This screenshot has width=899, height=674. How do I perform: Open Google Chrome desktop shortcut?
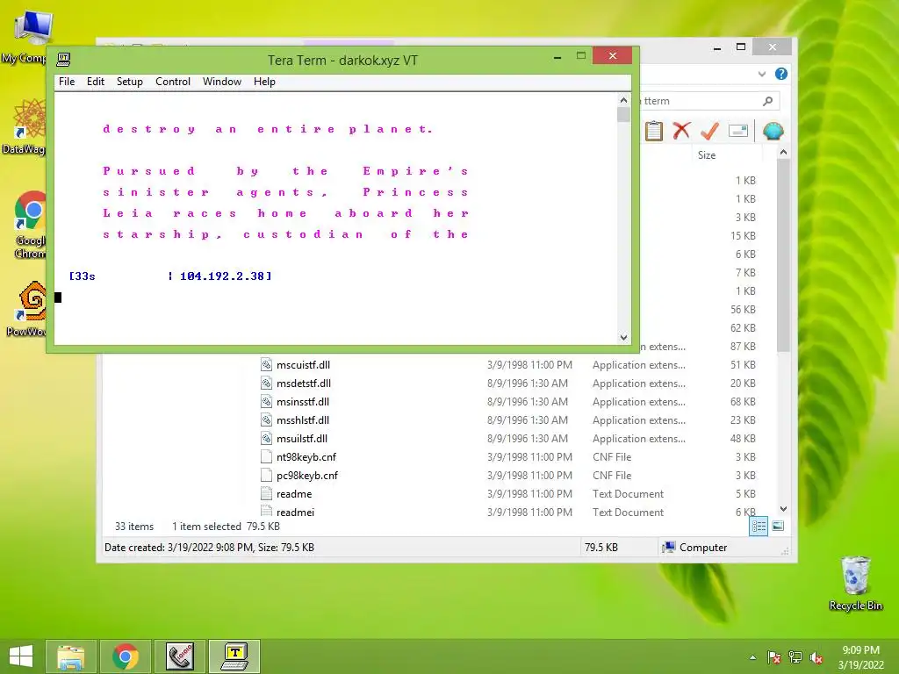pyautogui.click(x=30, y=224)
